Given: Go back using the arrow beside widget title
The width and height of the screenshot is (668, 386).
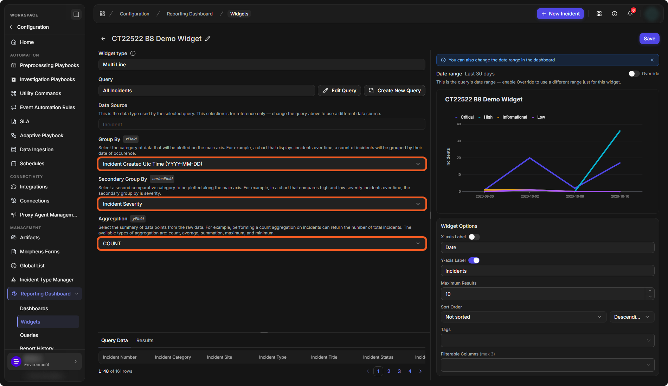Looking at the screenshot, I should [103, 39].
